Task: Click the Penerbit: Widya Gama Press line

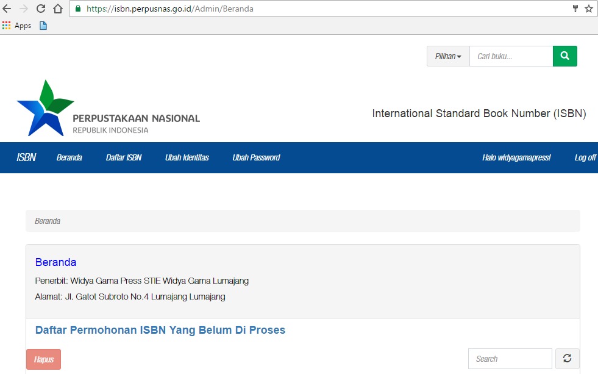Action: (142, 281)
